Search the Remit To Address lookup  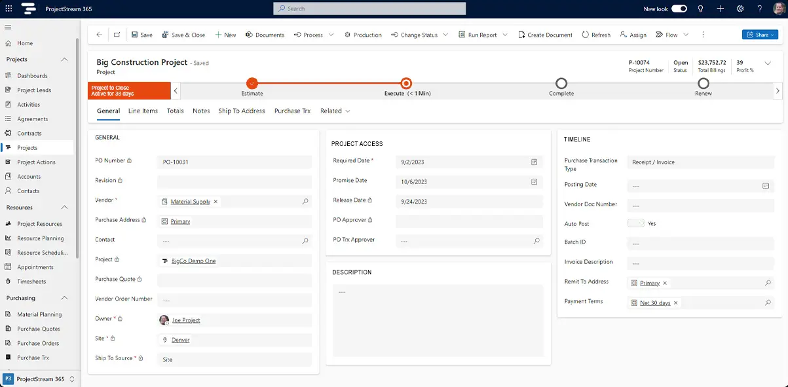point(768,283)
